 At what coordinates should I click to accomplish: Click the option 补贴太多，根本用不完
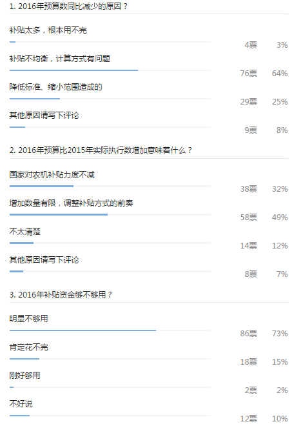[48, 30]
